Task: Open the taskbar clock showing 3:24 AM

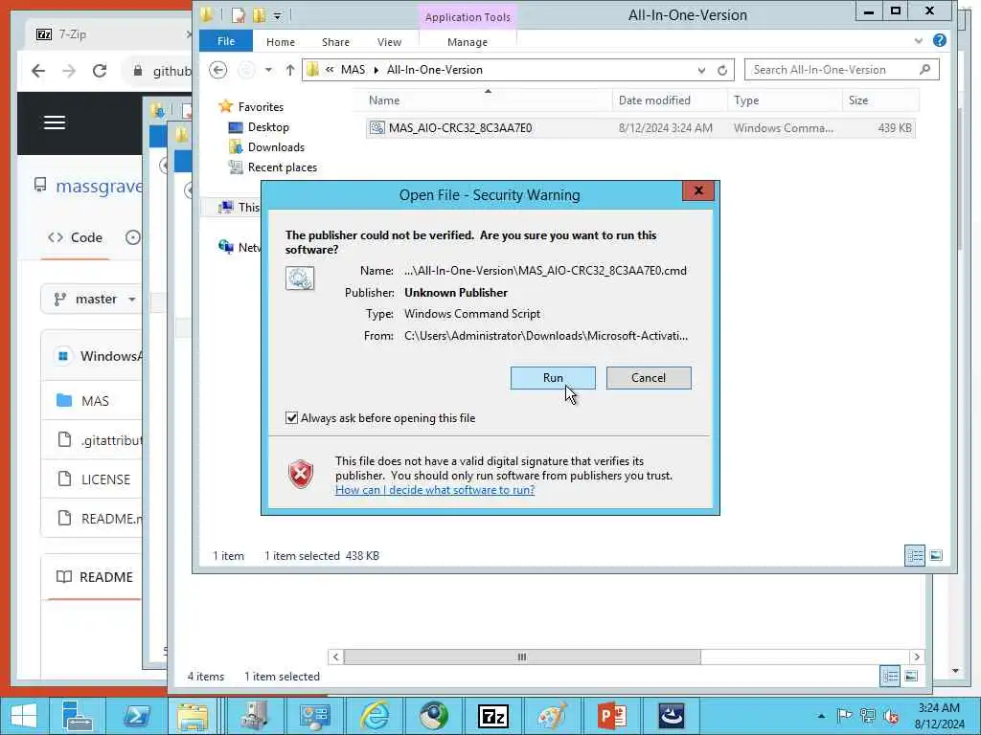Action: click(939, 716)
